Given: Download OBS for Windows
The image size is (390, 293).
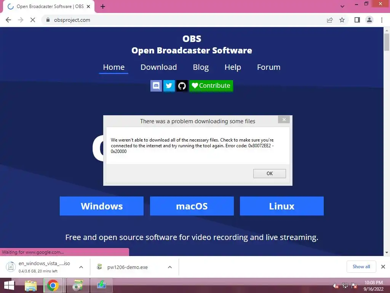Looking at the screenshot, I should (x=101, y=206).
